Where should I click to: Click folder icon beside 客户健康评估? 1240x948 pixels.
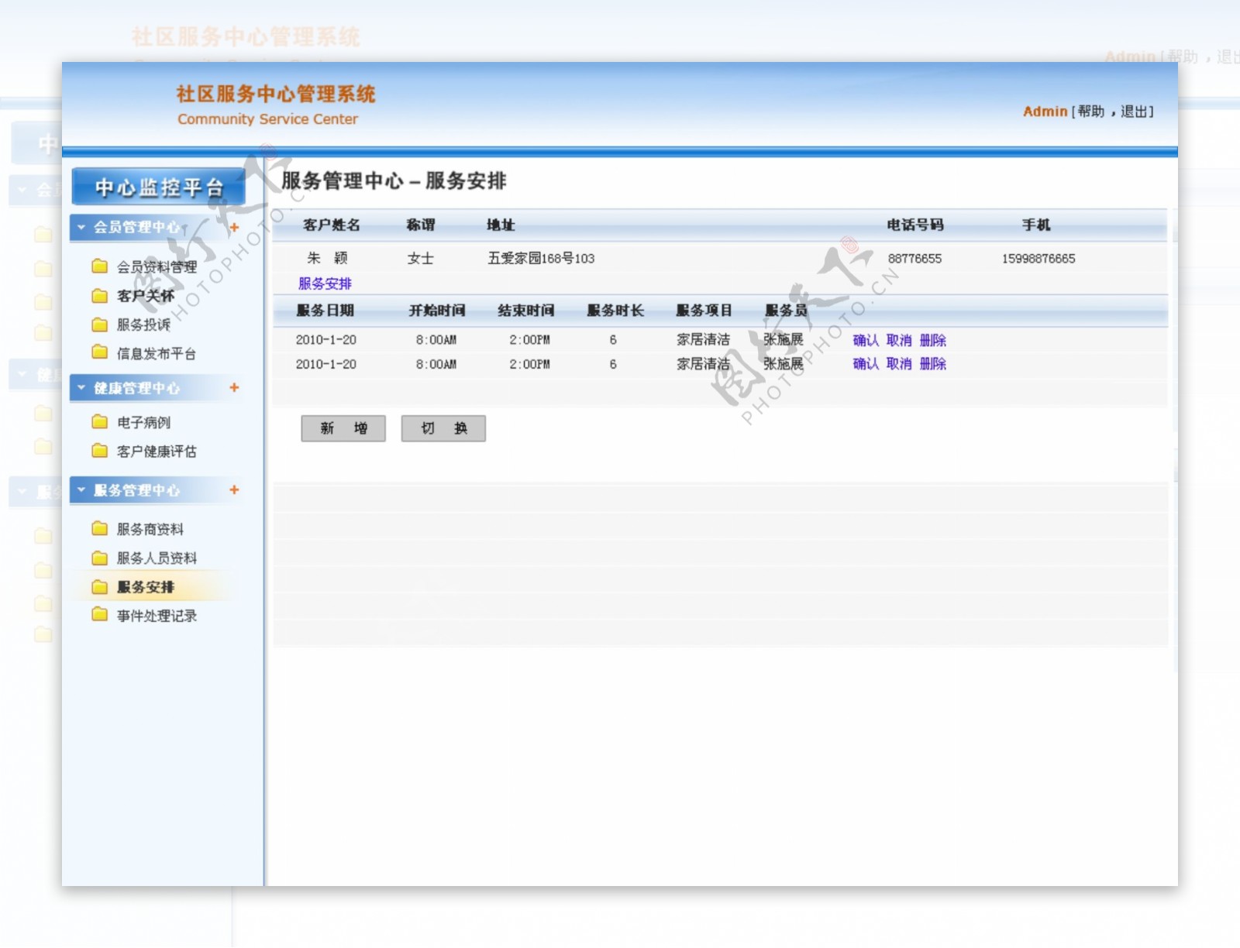coord(99,451)
